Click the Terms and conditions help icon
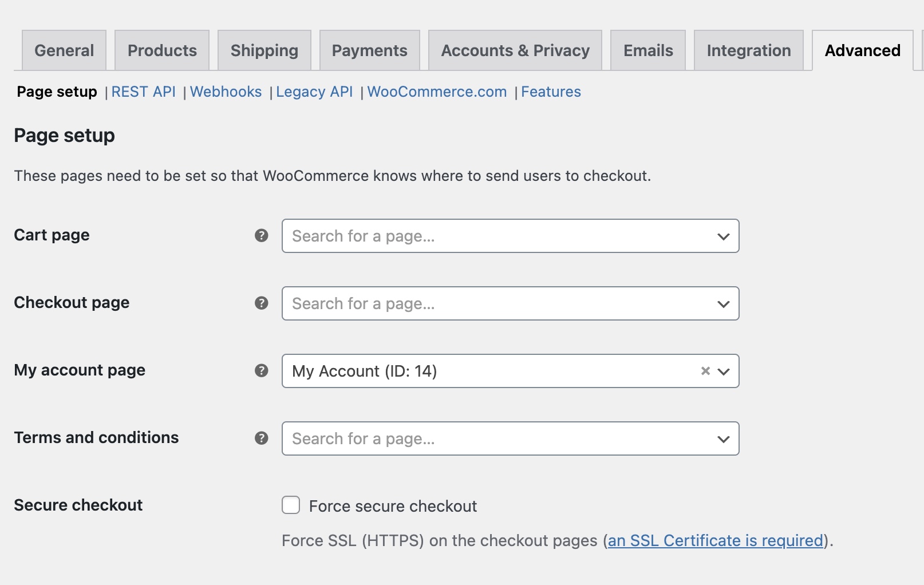 (x=261, y=438)
